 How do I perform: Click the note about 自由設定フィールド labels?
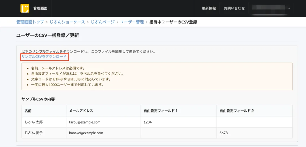click(77, 74)
